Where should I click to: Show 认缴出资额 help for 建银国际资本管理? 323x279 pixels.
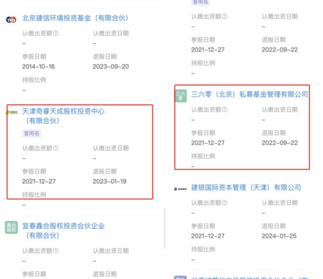coord(225,203)
